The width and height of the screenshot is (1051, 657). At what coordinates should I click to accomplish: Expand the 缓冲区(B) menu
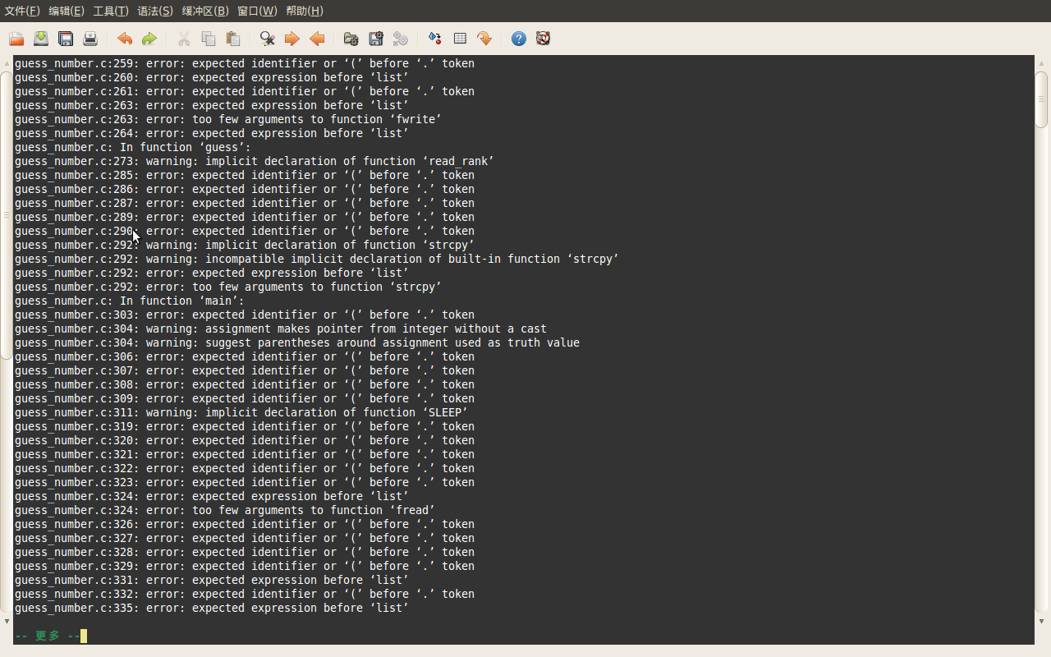(205, 11)
